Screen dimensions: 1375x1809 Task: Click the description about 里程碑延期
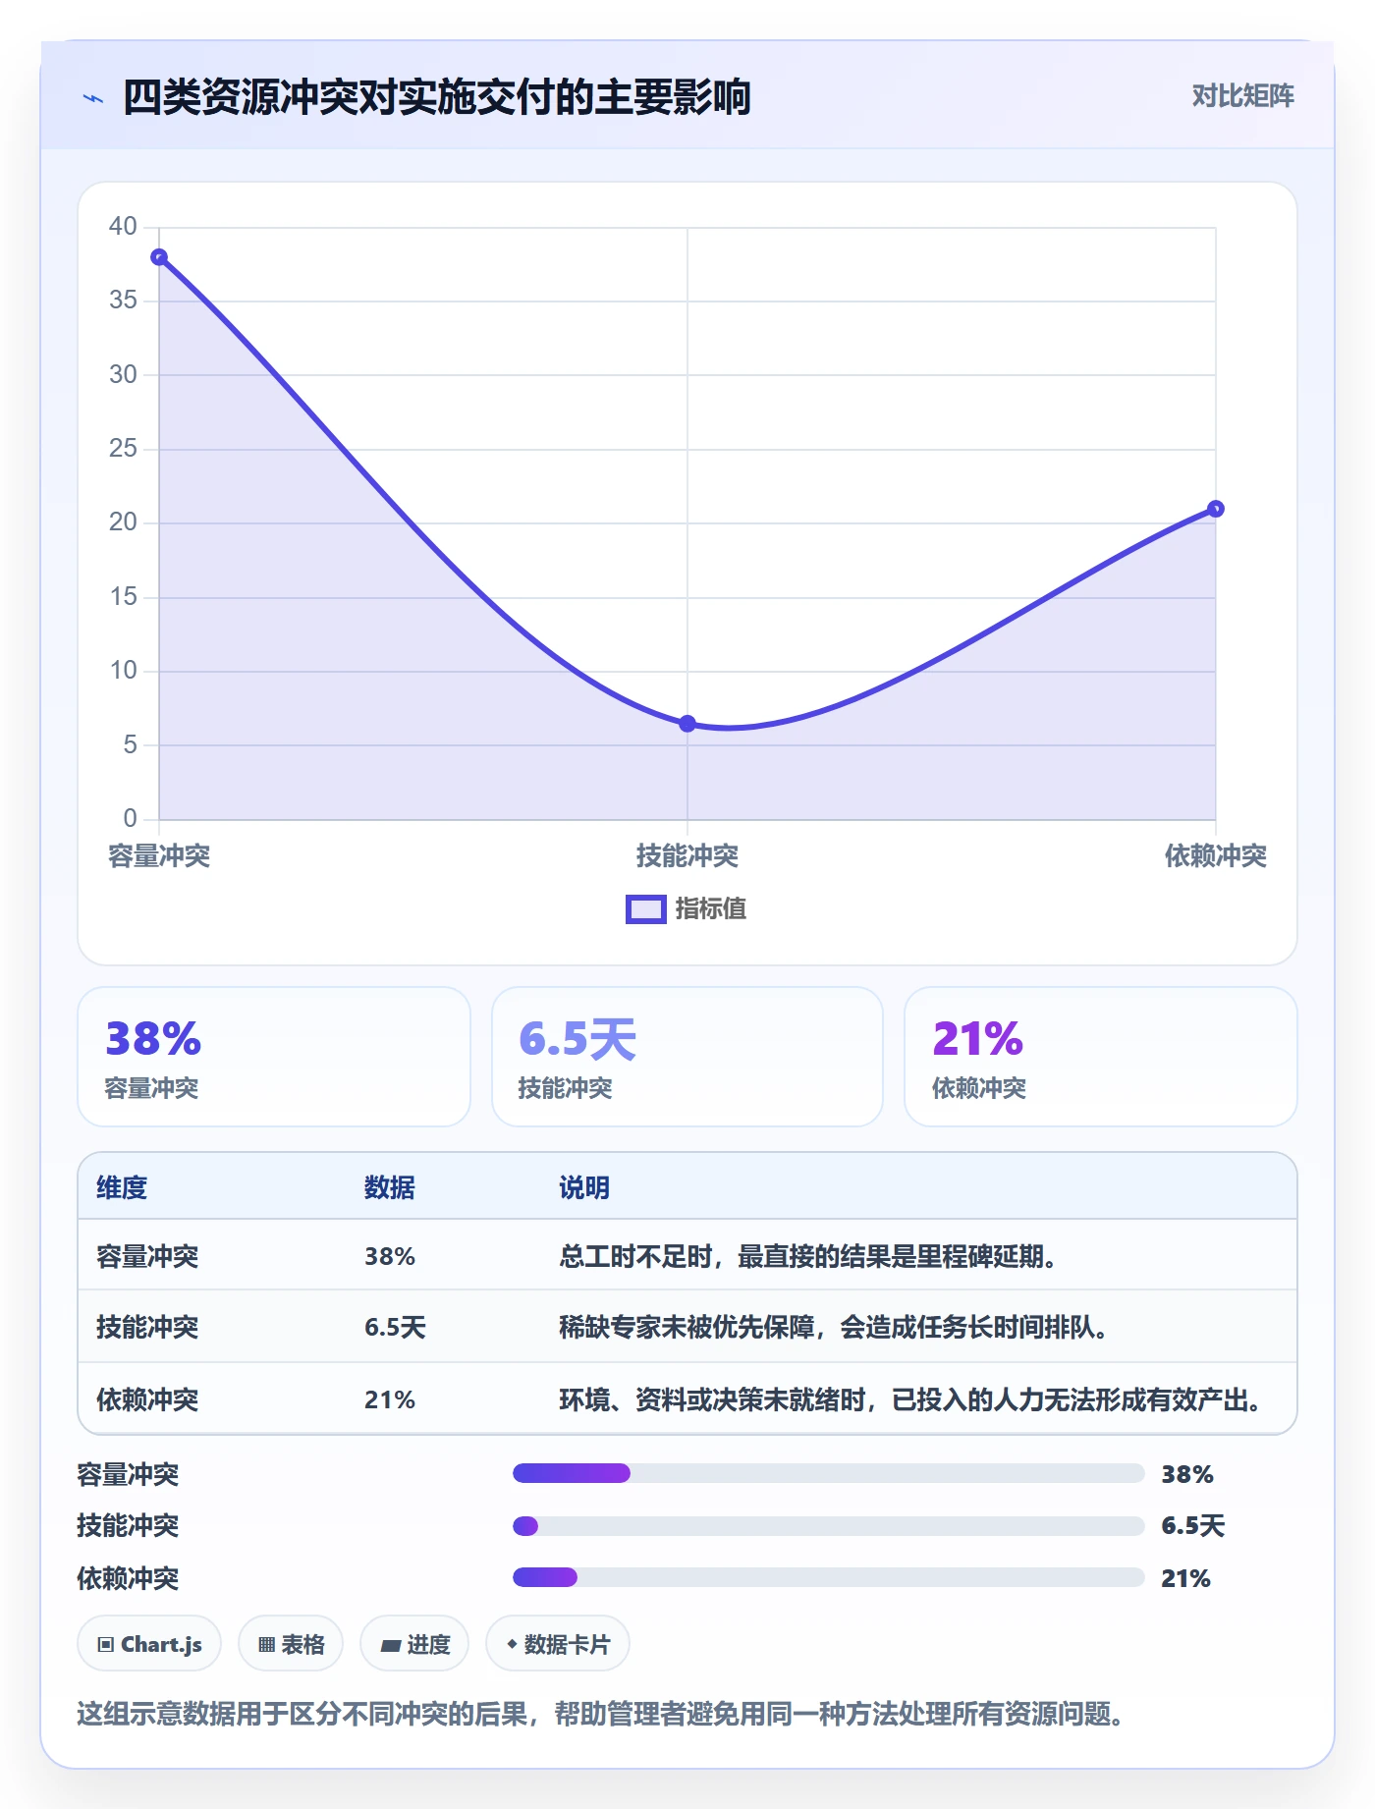click(x=807, y=1256)
